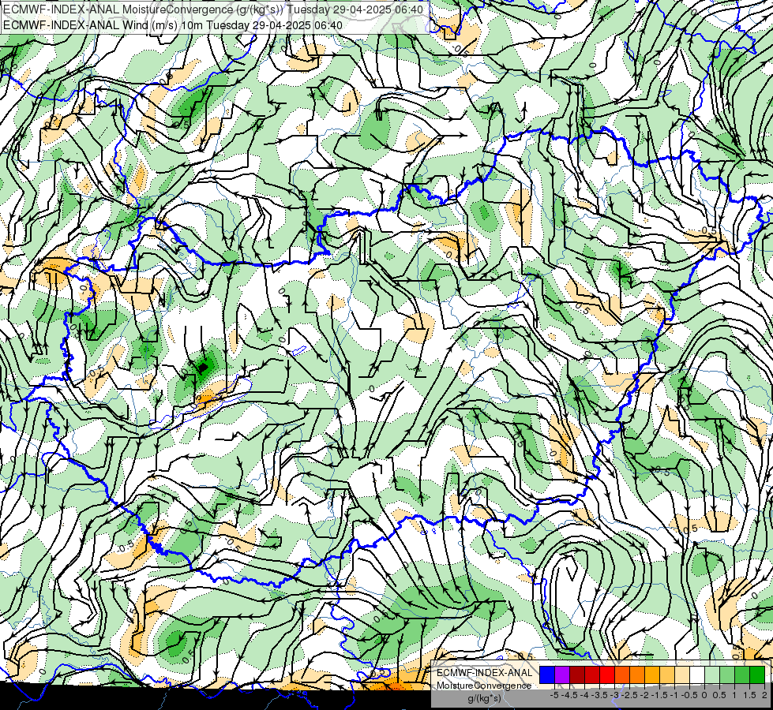Viewport: 773px width, 710px height.
Task: Click the white swatch in the legend
Action: coord(697,674)
